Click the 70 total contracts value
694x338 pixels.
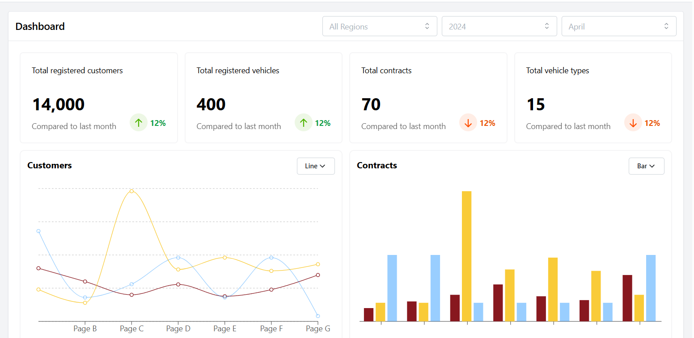pyautogui.click(x=371, y=104)
